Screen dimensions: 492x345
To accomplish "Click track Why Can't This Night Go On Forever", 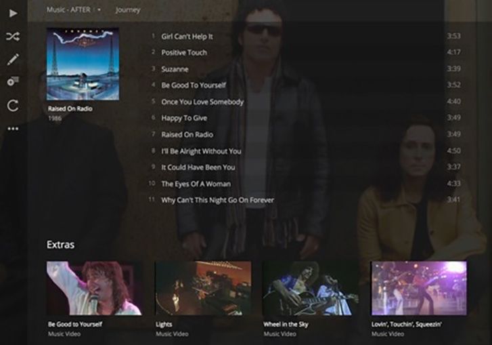I will [217, 200].
